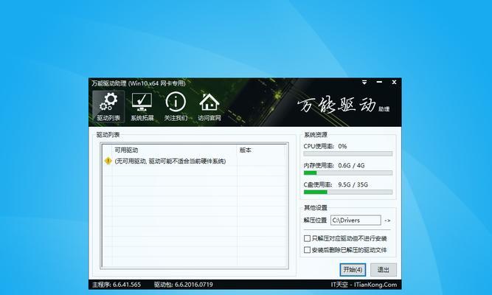Click the 内存使用率 0.6G / 4G text
Screen dimensions: 492x295
(334, 165)
